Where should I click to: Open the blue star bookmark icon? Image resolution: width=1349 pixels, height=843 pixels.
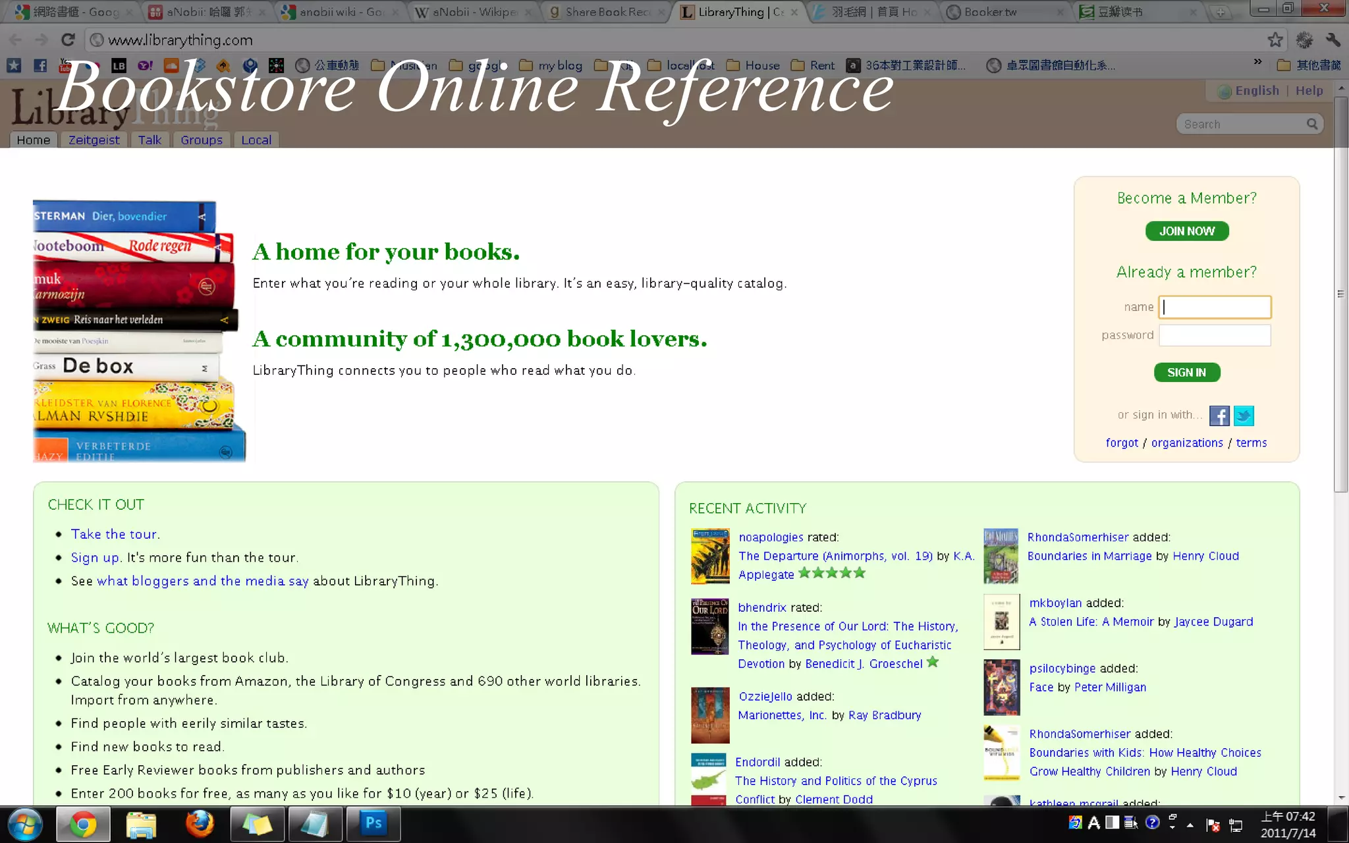14,65
